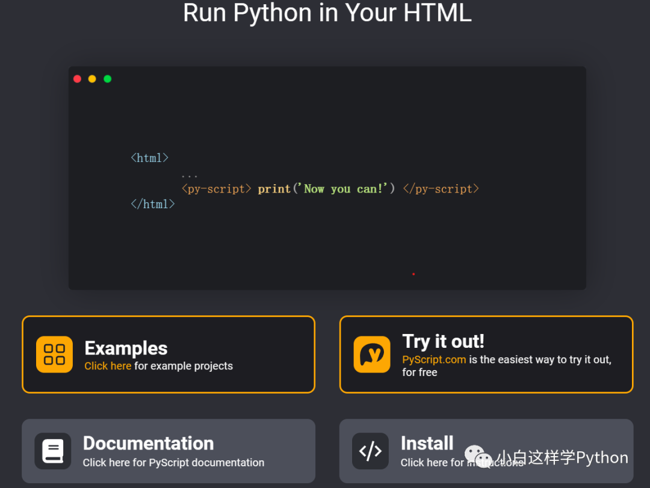Click the 'Now you can!' string
Image resolution: width=650 pixels, height=488 pixels.
[x=344, y=189]
